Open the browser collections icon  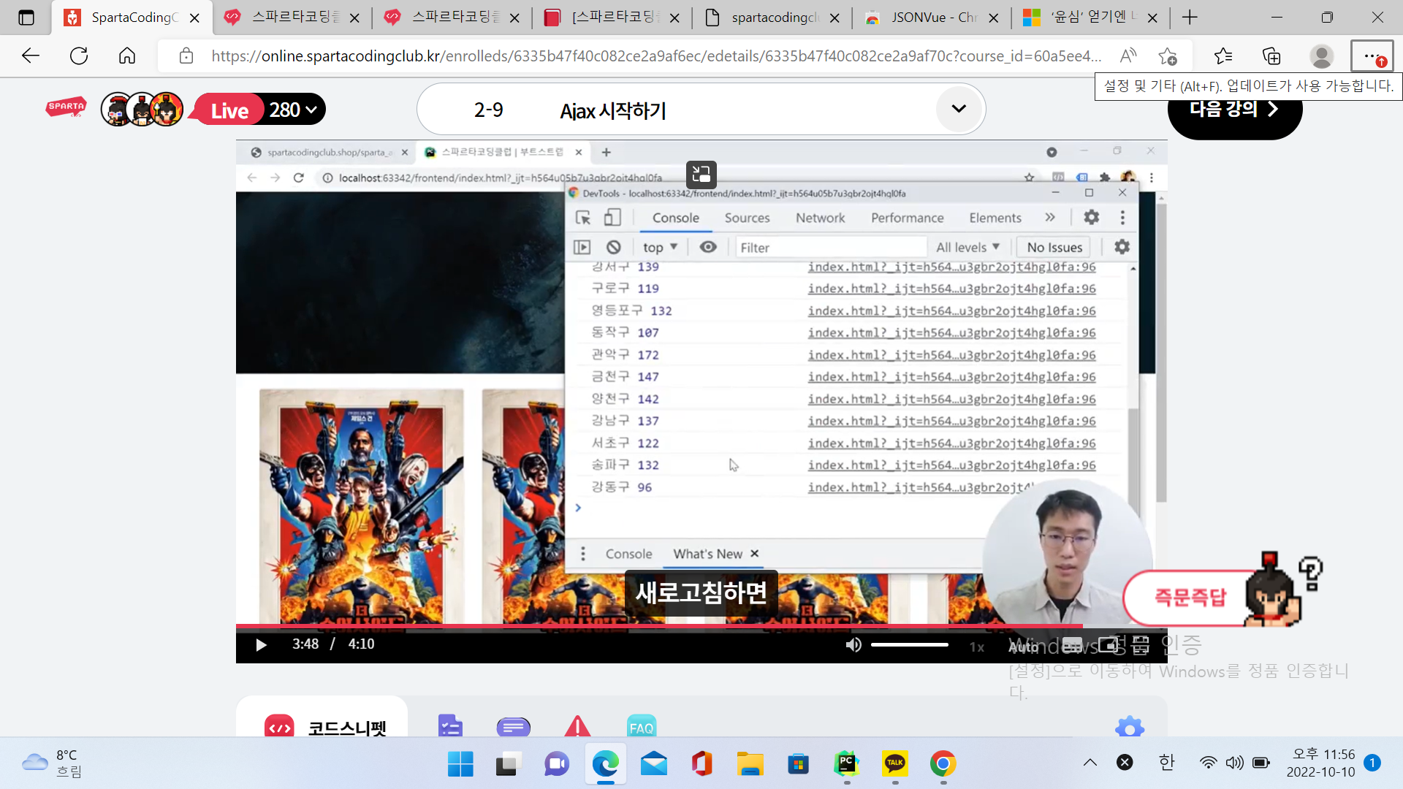[1271, 56]
